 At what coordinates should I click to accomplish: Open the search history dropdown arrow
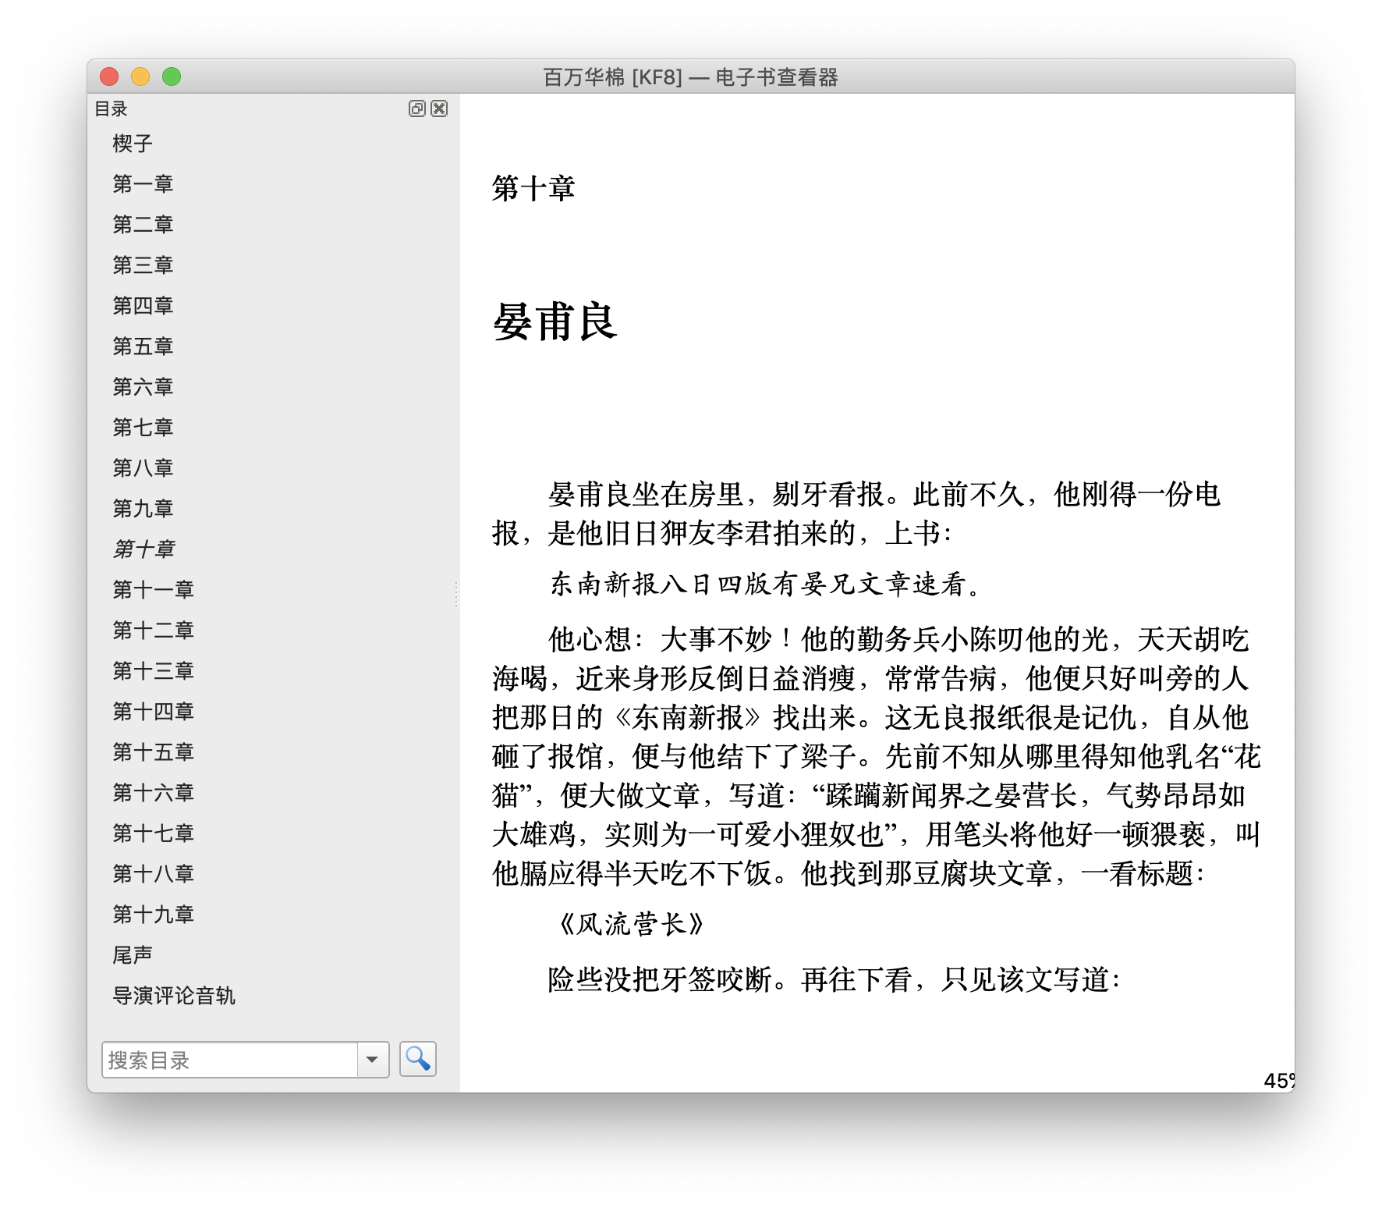pos(373,1060)
